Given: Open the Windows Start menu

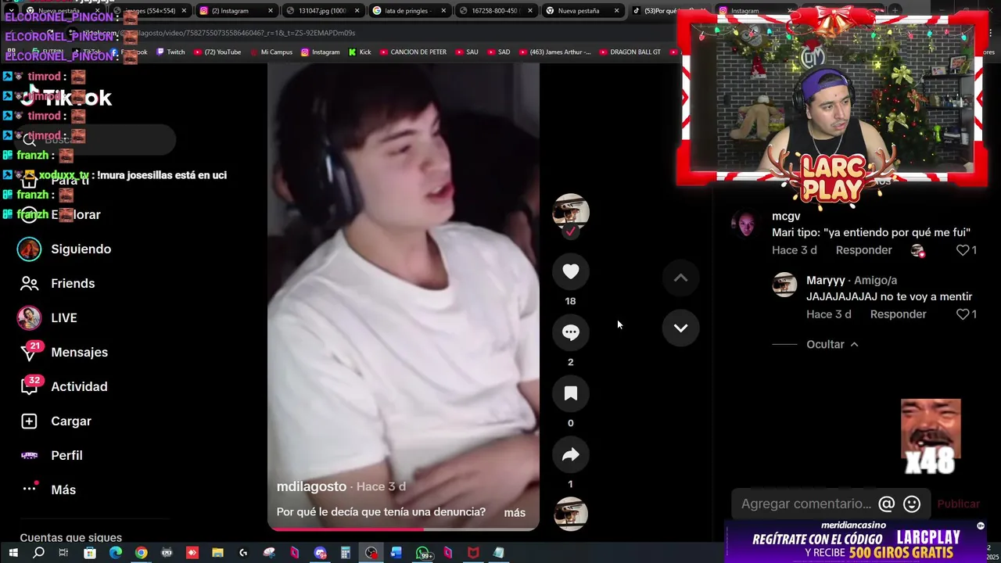Looking at the screenshot, I should pos(13,553).
